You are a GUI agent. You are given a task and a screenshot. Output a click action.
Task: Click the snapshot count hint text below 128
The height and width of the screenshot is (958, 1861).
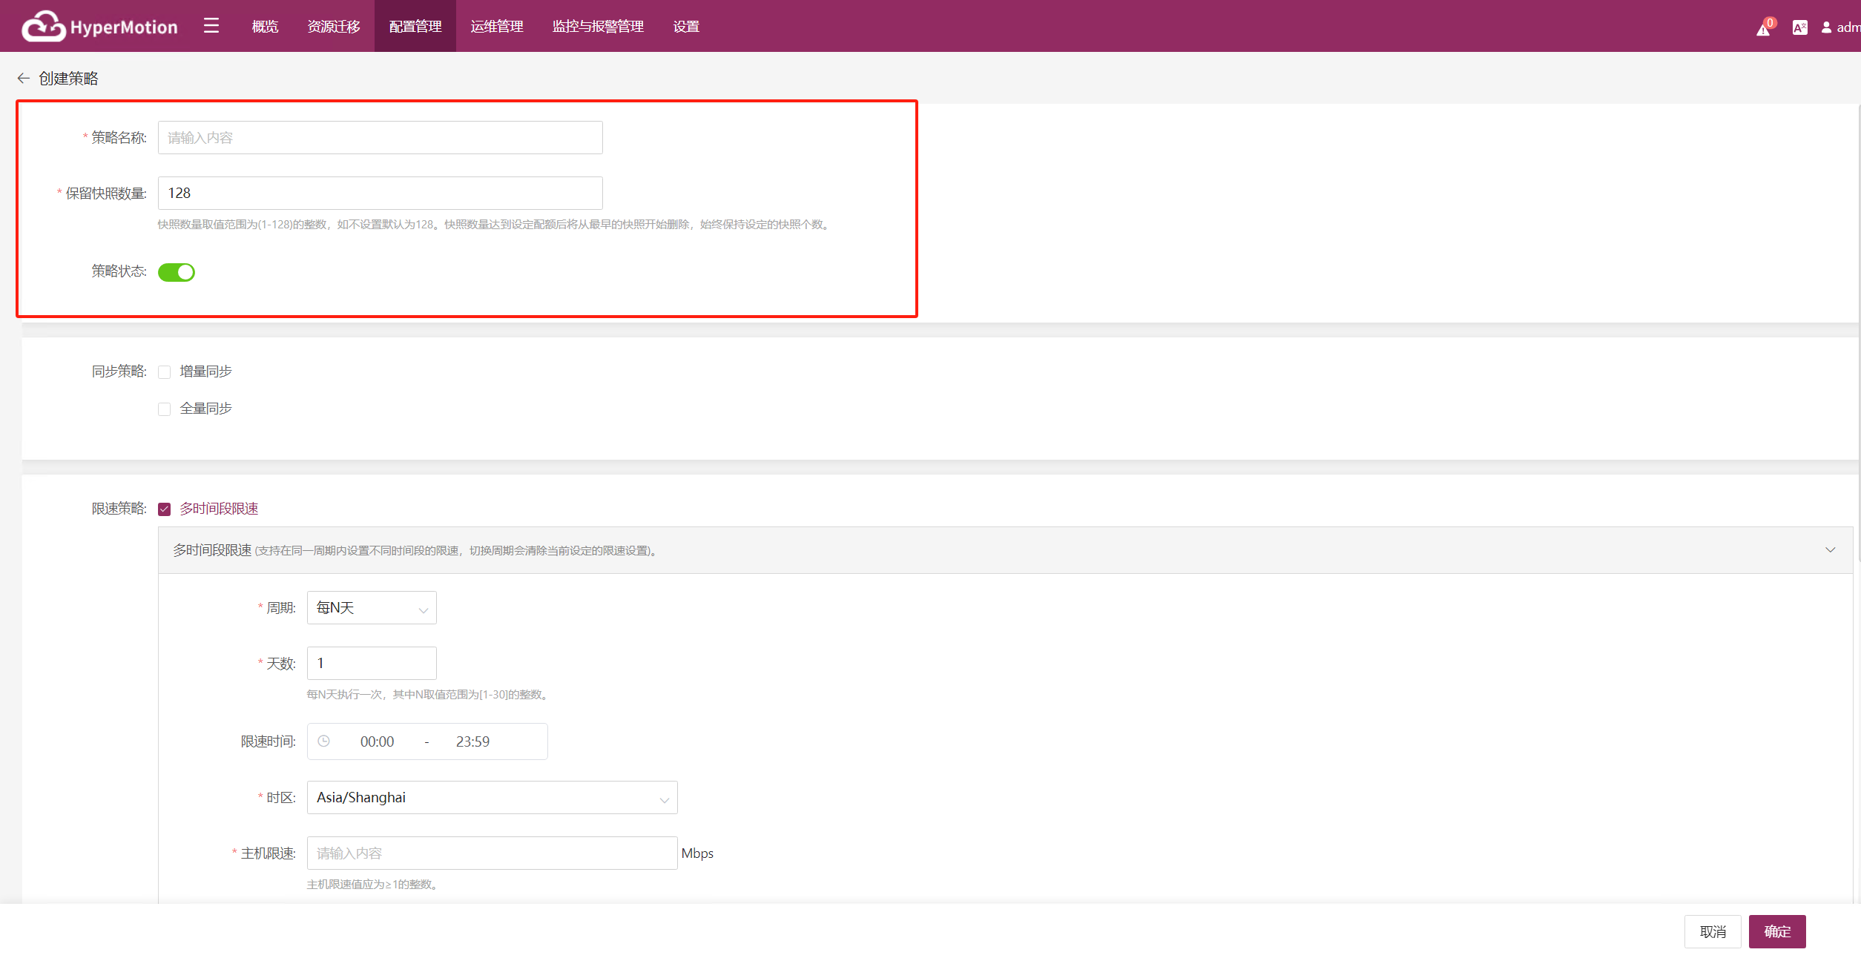coord(495,225)
